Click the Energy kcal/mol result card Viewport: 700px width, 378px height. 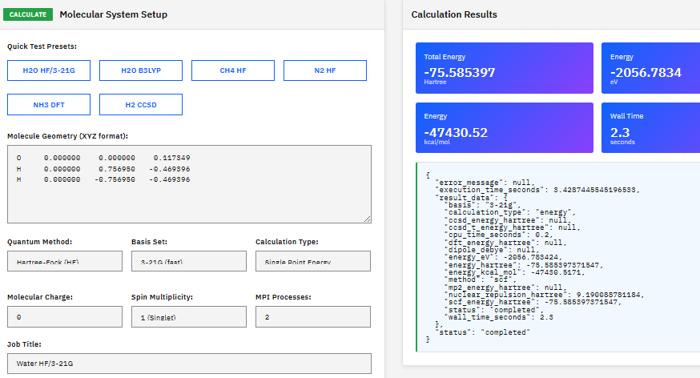point(505,127)
